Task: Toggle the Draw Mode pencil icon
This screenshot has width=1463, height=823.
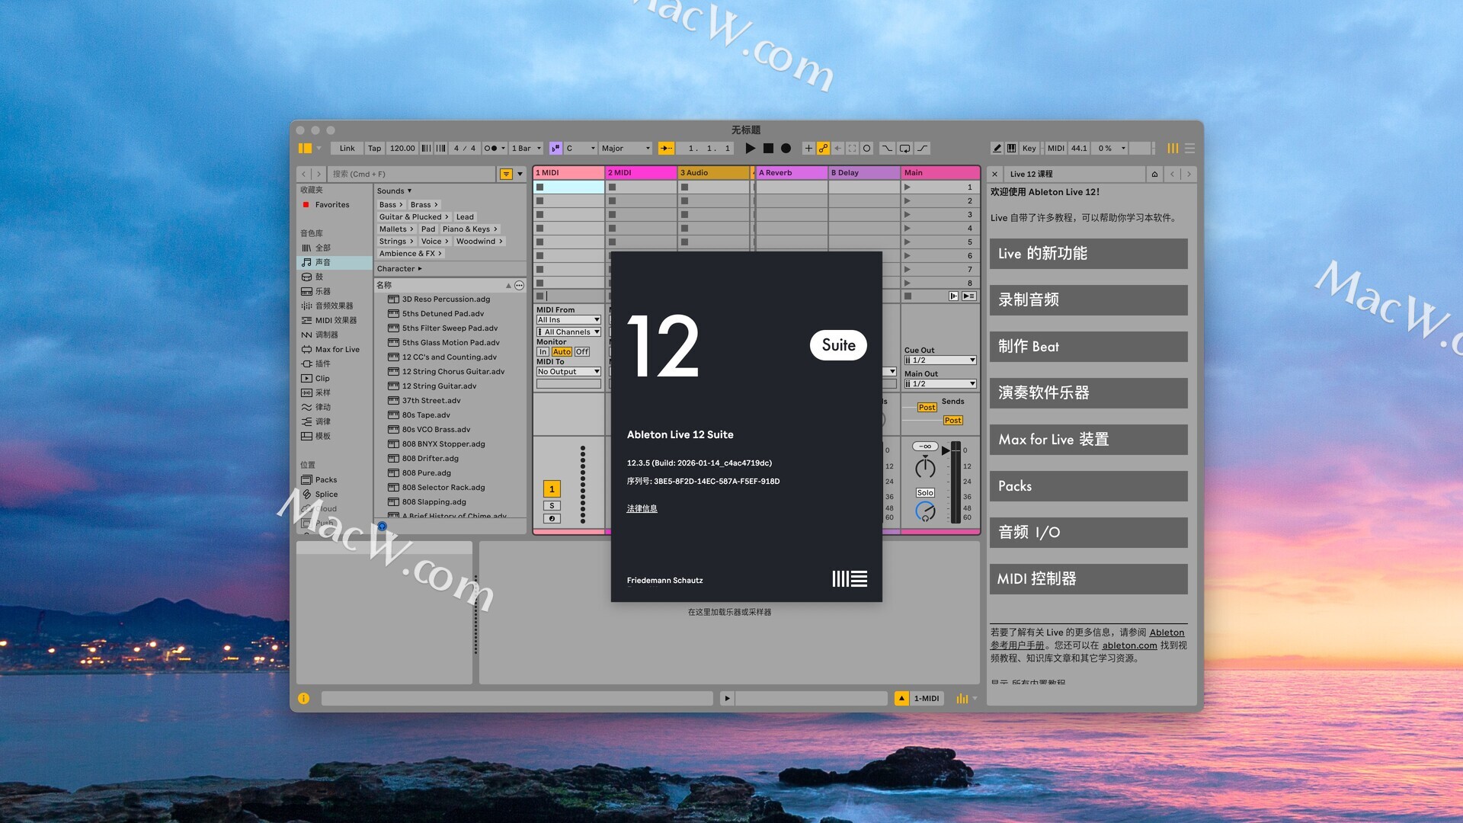Action: 997,149
